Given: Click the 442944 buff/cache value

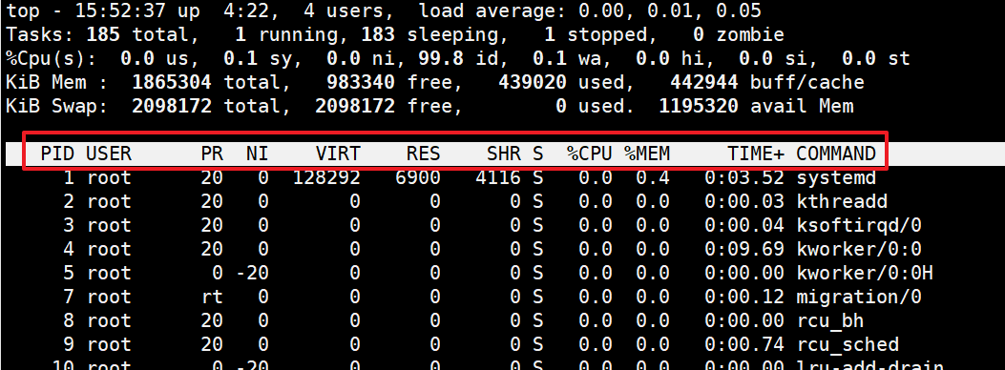Looking at the screenshot, I should tap(703, 83).
